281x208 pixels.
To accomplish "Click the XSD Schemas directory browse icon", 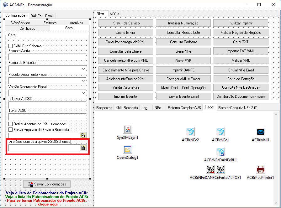I will click(83, 148).
